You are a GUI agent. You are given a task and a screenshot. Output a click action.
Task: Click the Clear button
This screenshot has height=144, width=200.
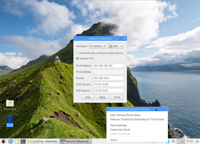[88, 97]
